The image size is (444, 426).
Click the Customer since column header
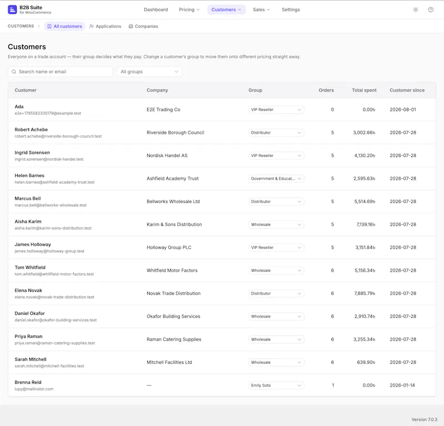(407, 90)
